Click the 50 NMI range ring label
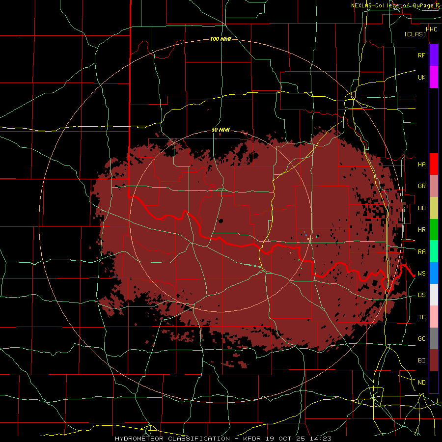 click(x=221, y=130)
